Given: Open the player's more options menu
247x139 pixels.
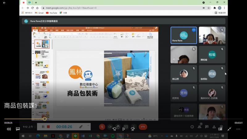Looking at the screenshot, I should 238,129.
